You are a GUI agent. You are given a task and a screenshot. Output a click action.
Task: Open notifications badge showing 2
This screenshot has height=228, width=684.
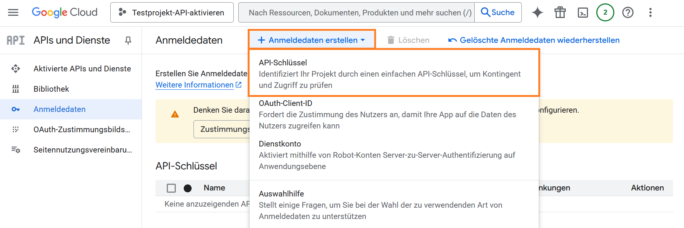pos(605,12)
